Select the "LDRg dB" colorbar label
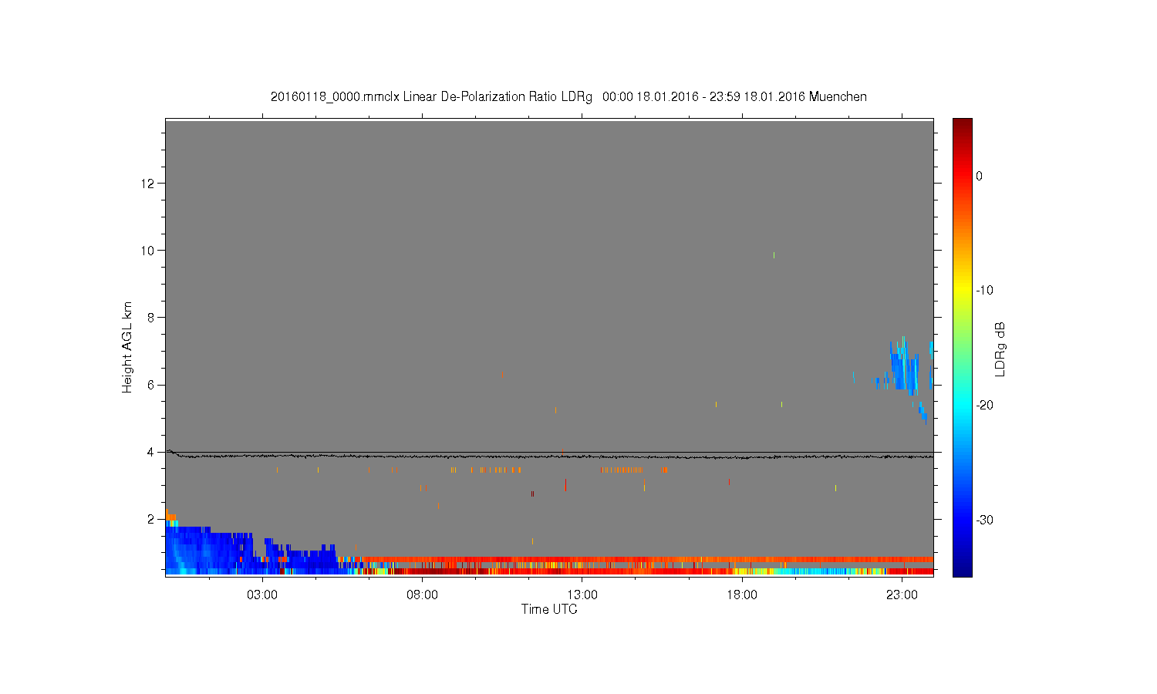The height and width of the screenshot is (694, 1157). point(1000,349)
